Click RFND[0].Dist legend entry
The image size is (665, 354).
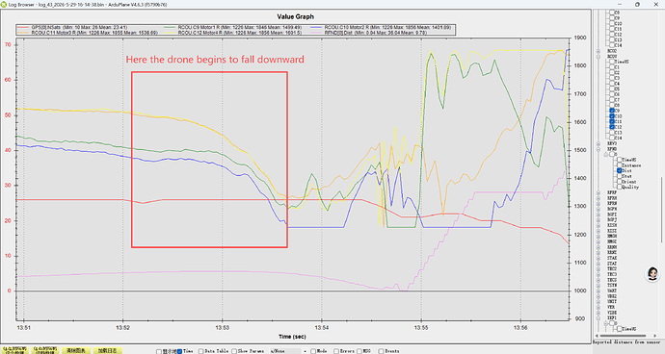tap(368, 32)
